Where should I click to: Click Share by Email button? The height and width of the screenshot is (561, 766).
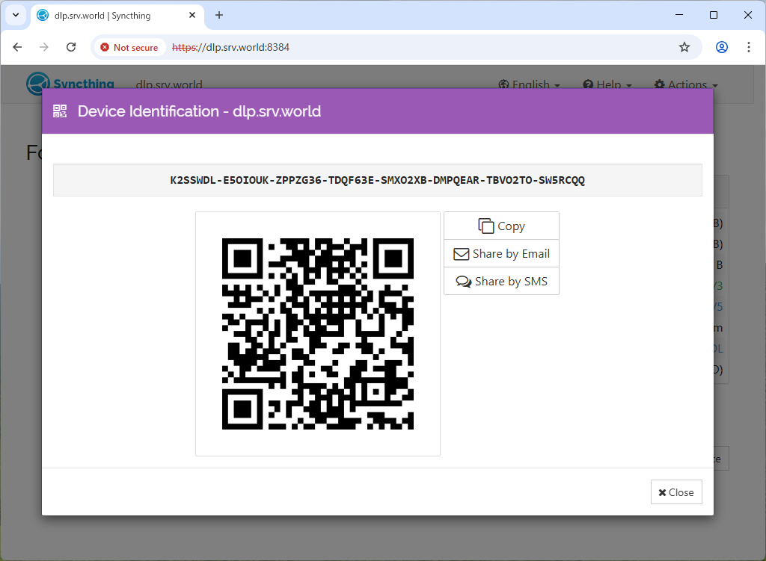[x=501, y=254]
